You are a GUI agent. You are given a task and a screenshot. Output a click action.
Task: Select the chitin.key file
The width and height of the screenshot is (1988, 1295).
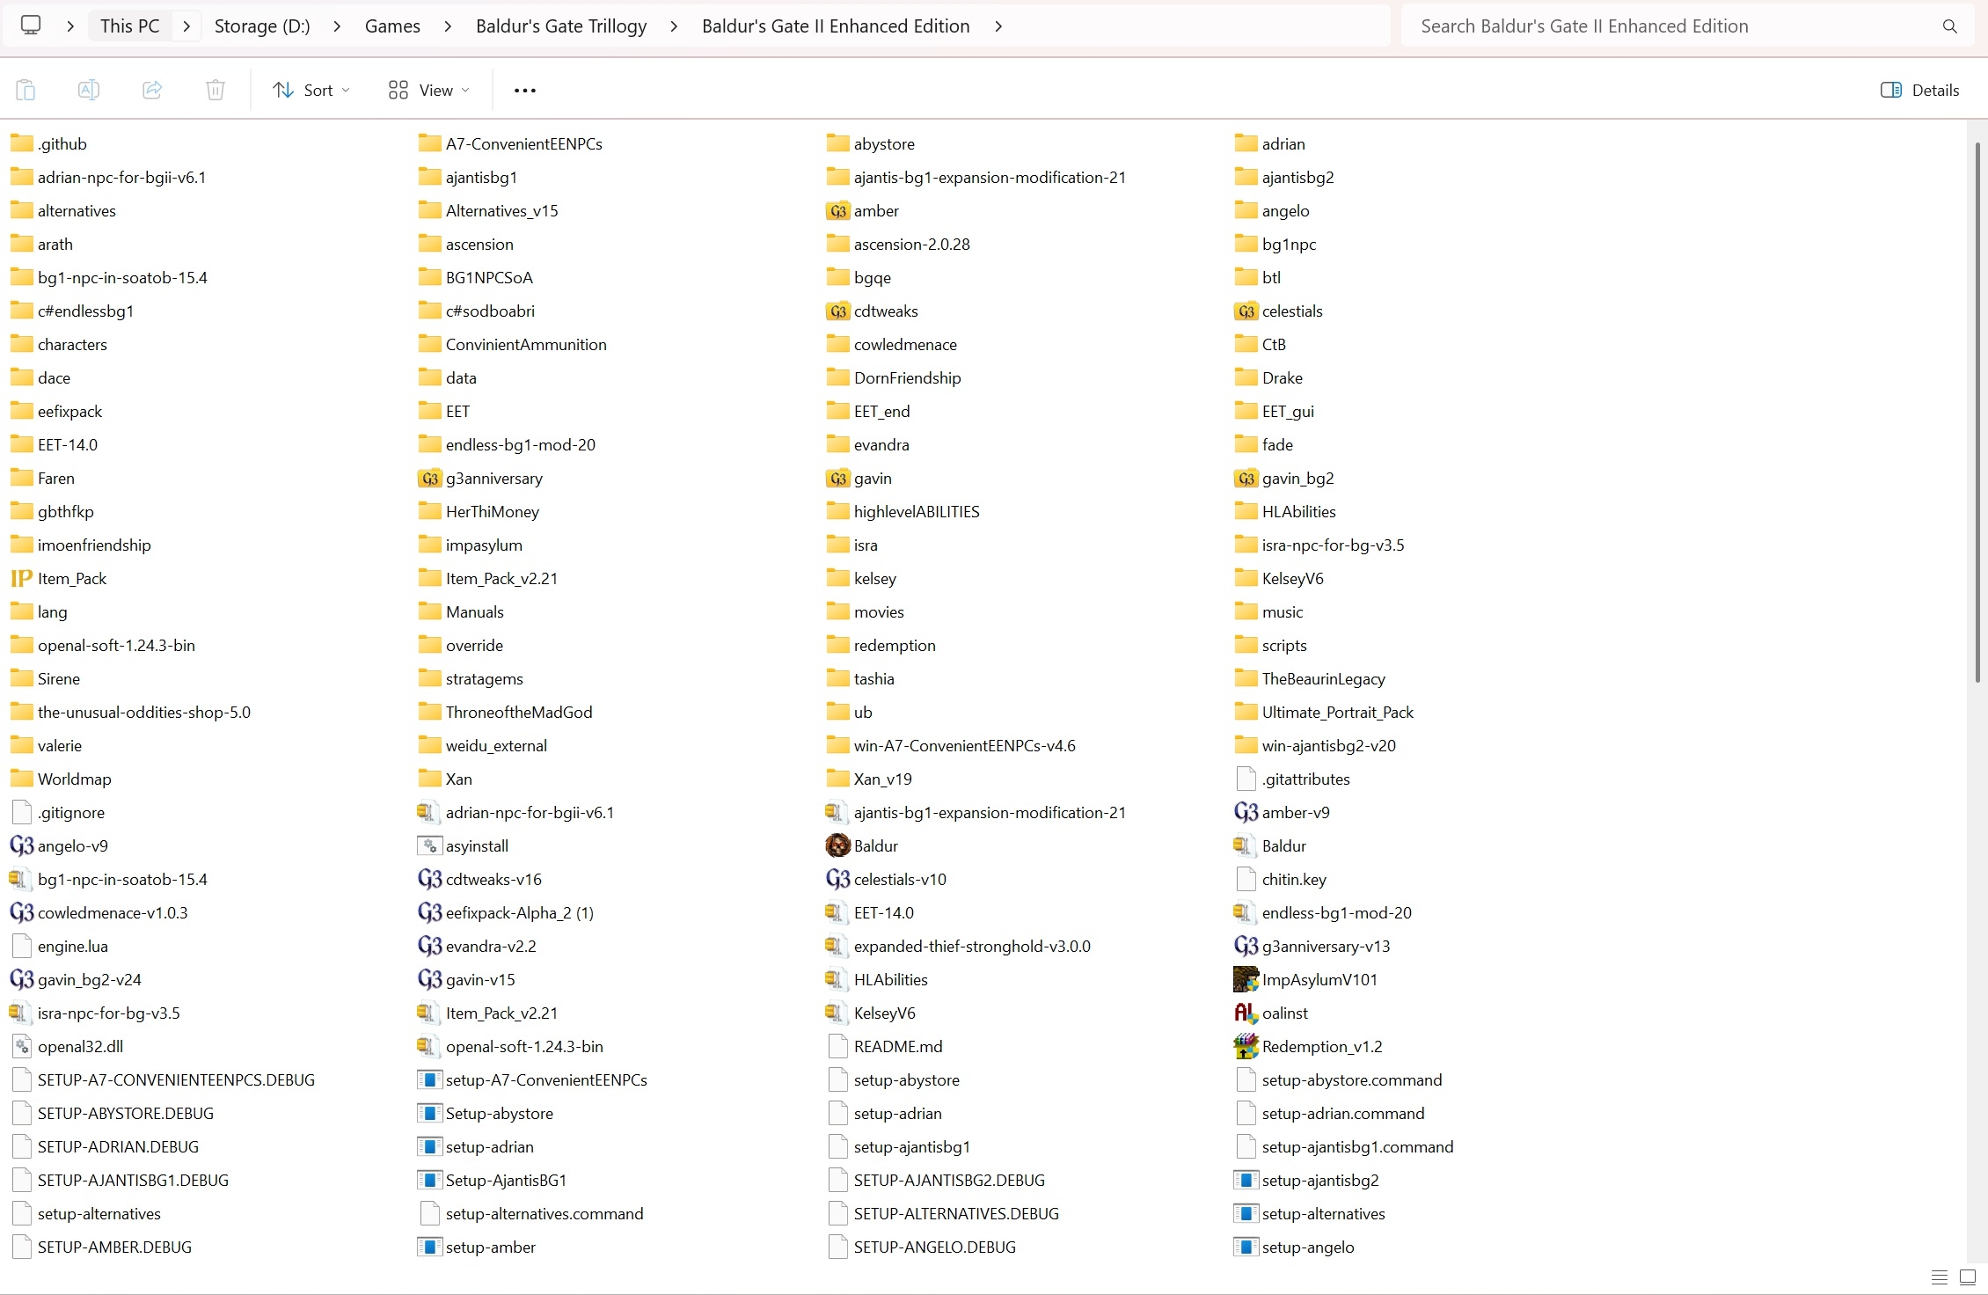1281,880
